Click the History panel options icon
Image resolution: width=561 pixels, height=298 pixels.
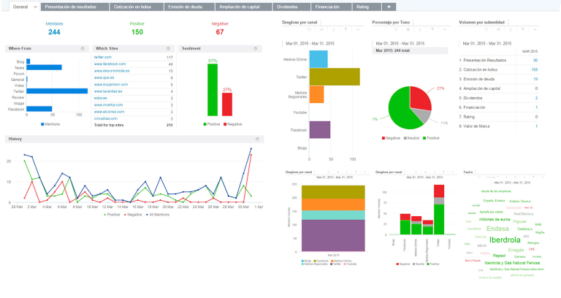pos(256,139)
